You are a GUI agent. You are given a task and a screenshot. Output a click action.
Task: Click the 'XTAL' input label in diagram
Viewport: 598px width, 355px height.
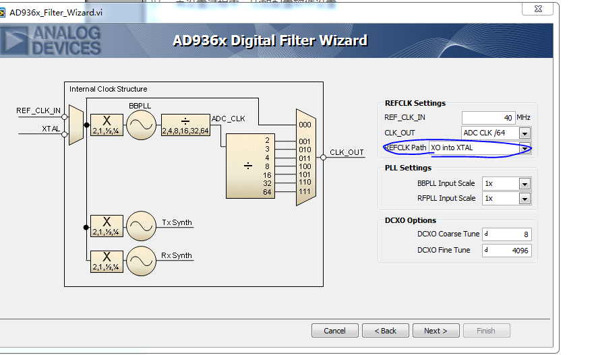coord(51,129)
